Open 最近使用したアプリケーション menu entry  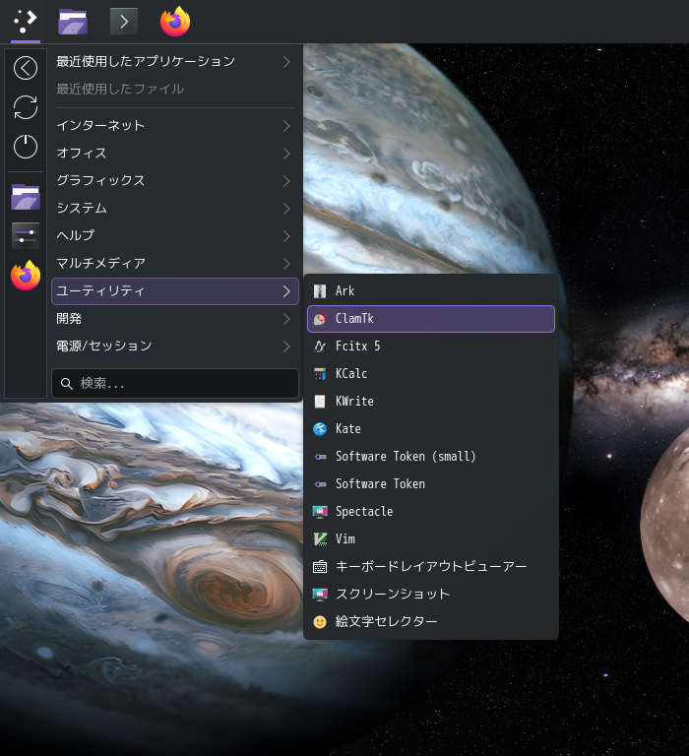(175, 62)
